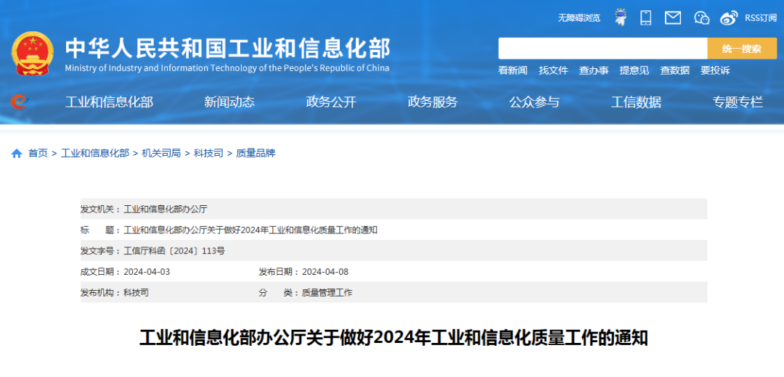Click the email envelope icon
The height and width of the screenshot is (377, 784).
click(672, 18)
